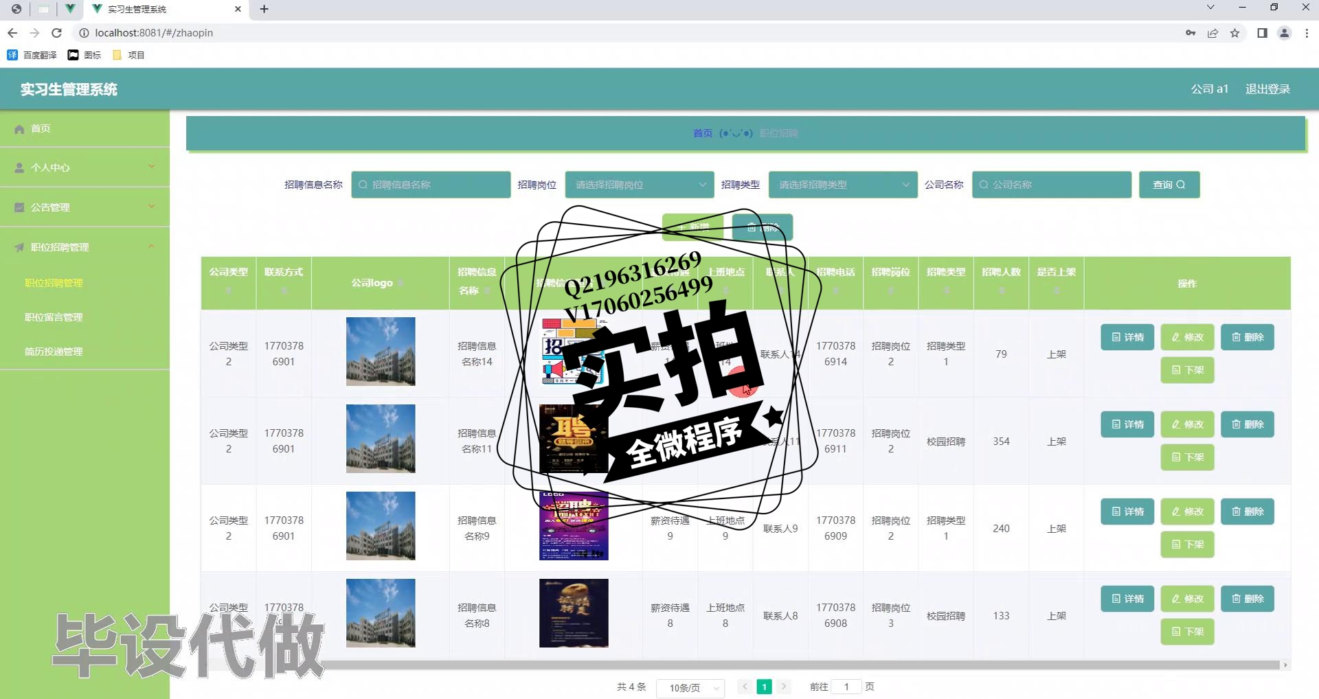
Task: Select 简历投递管理 submenu item
Action: coord(54,352)
